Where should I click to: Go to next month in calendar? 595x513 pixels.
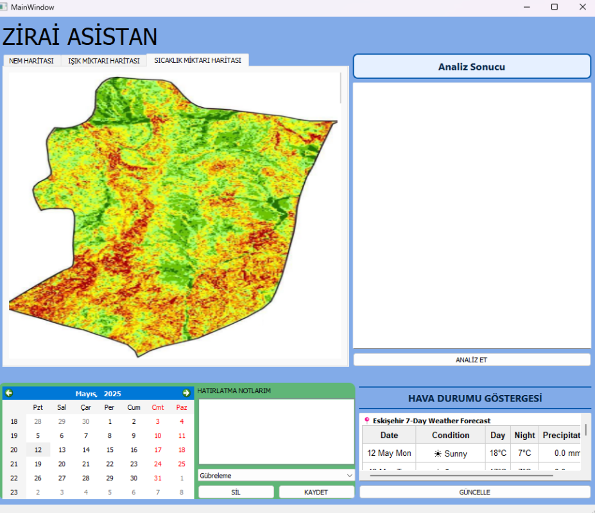(186, 393)
